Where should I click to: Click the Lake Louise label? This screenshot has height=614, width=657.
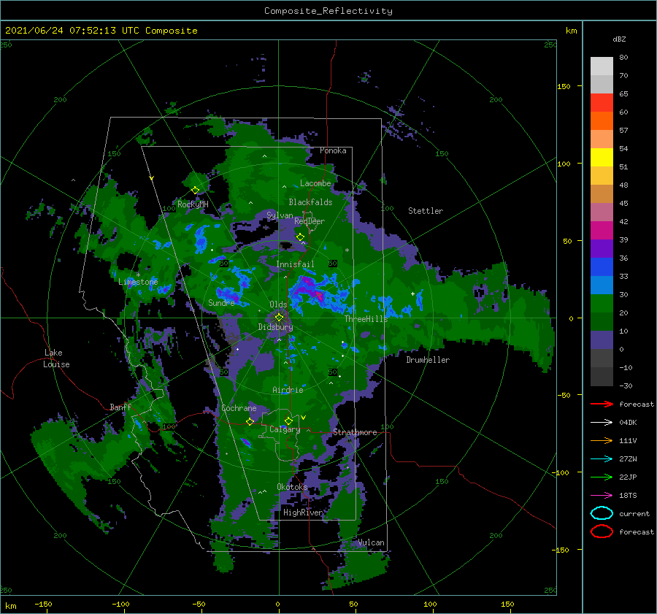(x=57, y=358)
